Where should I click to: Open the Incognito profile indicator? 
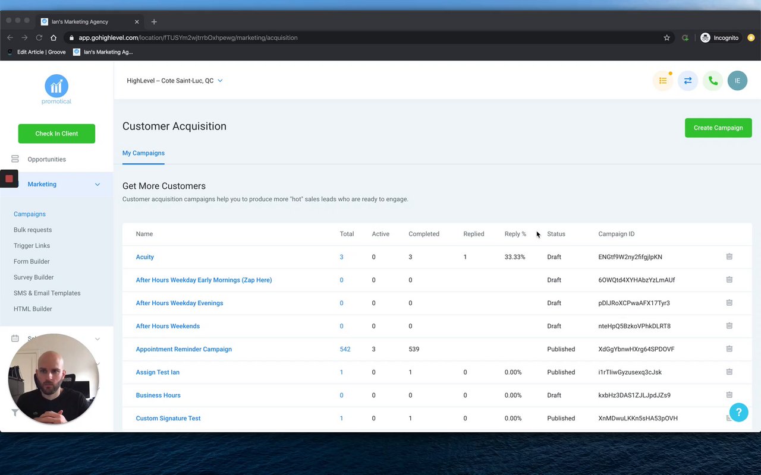[x=719, y=38]
